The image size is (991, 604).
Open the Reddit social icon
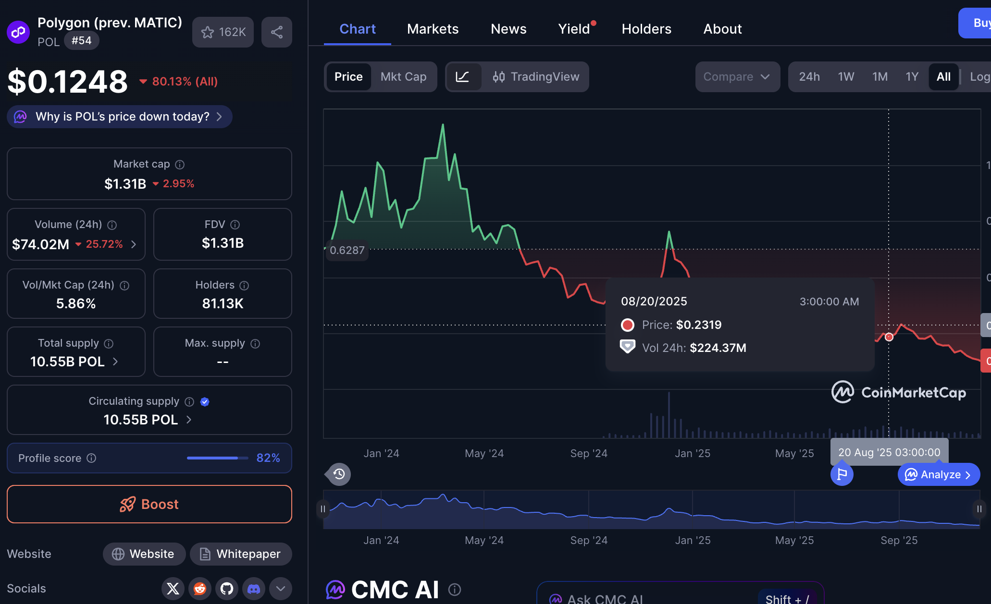pos(200,589)
